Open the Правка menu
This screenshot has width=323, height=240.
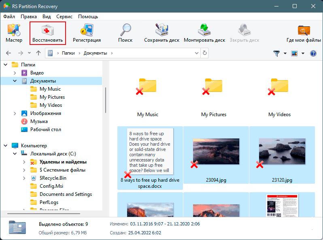(29, 17)
